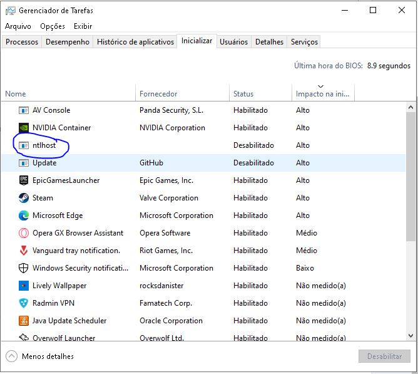Click the vertical scrollbar thumb
418x374 pixels.
point(410,177)
